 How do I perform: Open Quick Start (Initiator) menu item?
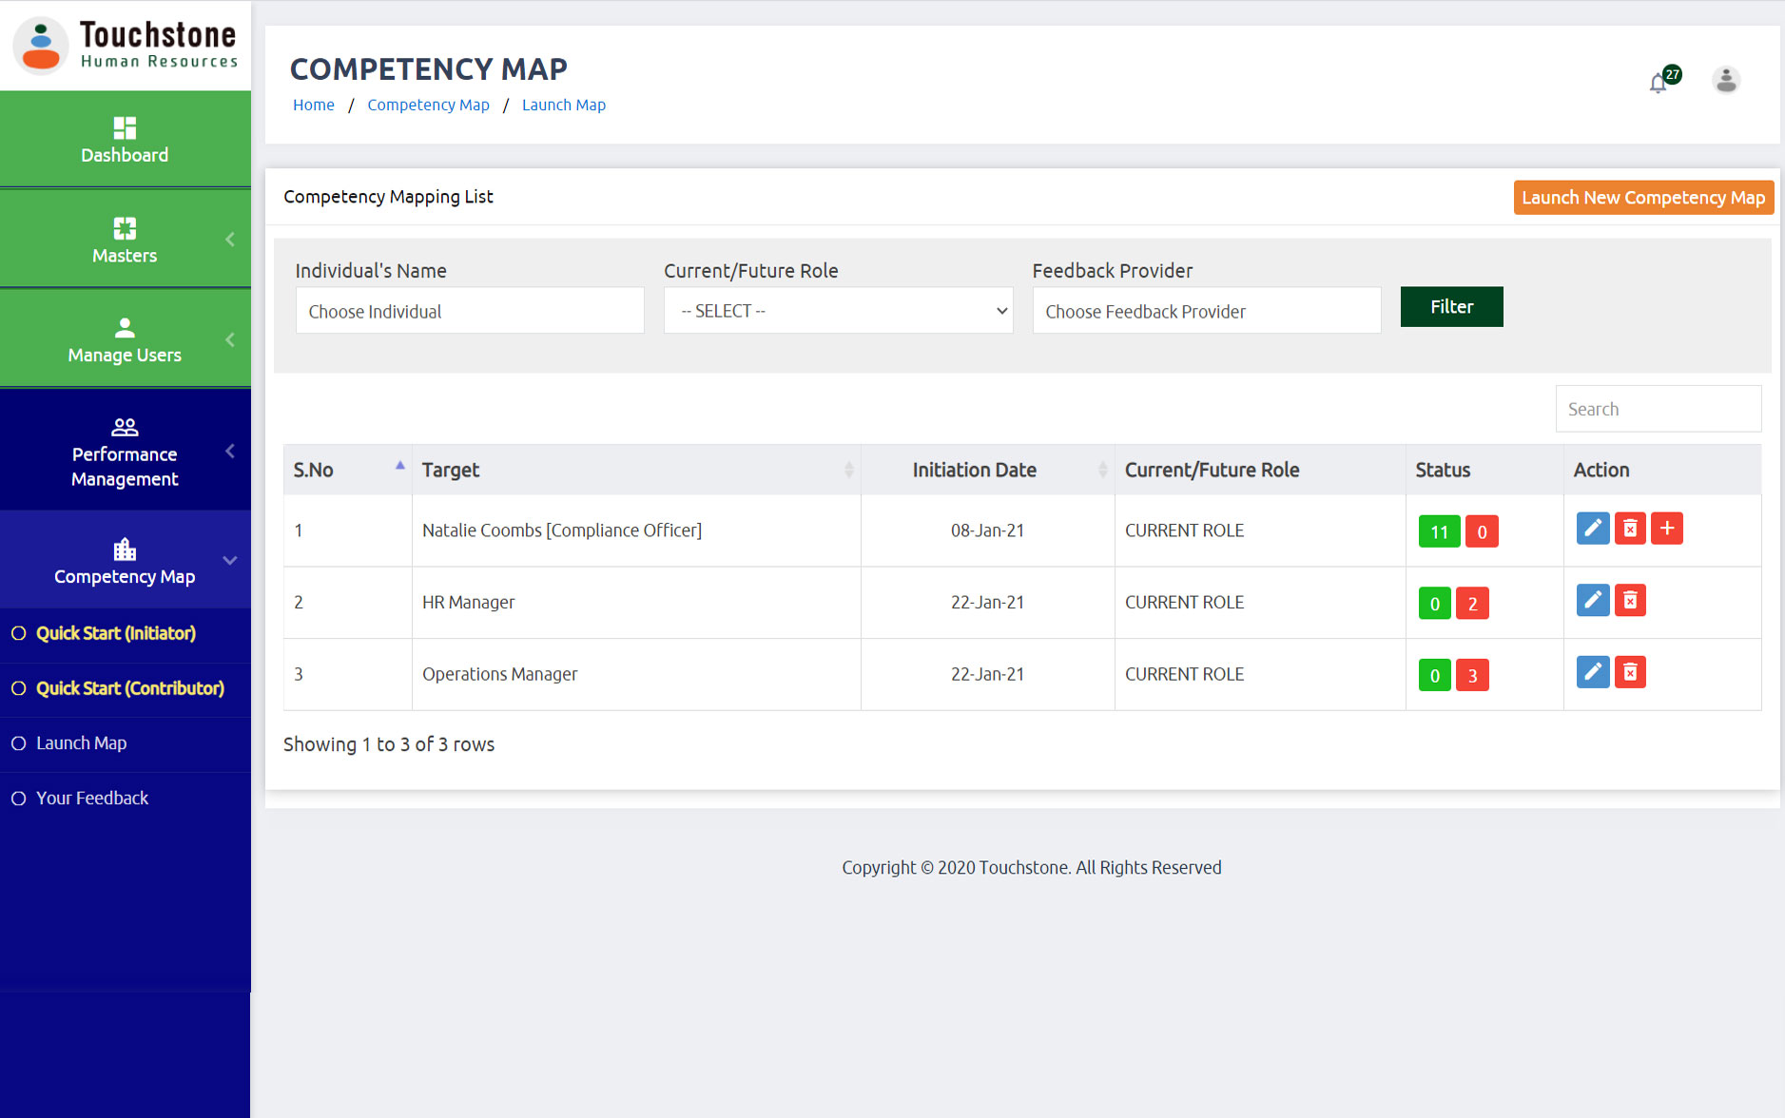click(115, 633)
